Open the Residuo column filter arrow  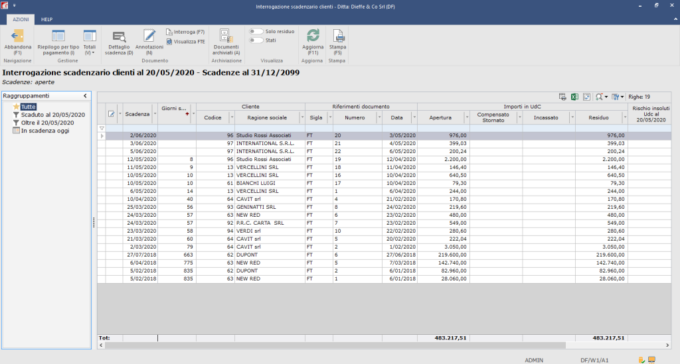click(625, 118)
